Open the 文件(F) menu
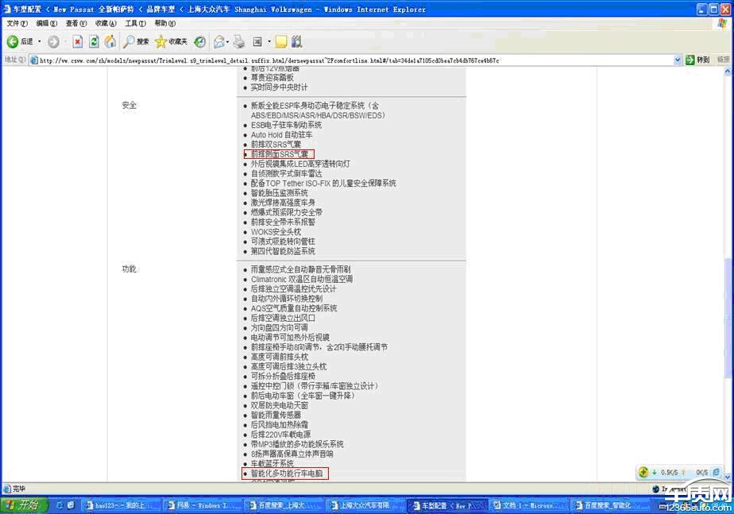The height and width of the screenshot is (514, 734). (17, 23)
